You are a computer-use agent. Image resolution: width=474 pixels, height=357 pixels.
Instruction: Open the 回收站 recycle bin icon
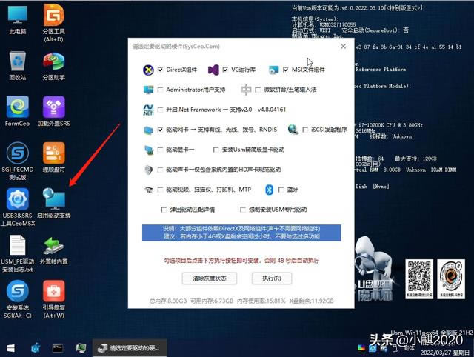pyautogui.click(x=18, y=66)
